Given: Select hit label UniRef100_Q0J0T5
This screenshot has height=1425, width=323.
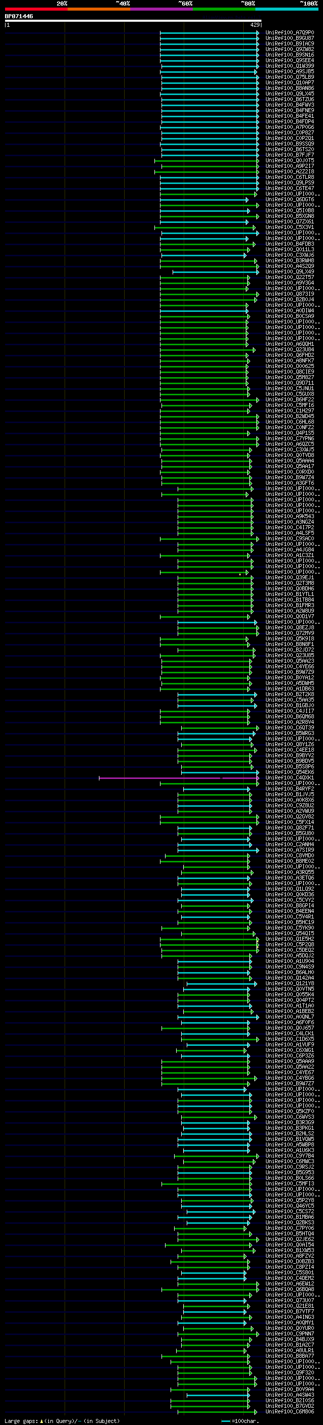Looking at the screenshot, I should tap(289, 160).
